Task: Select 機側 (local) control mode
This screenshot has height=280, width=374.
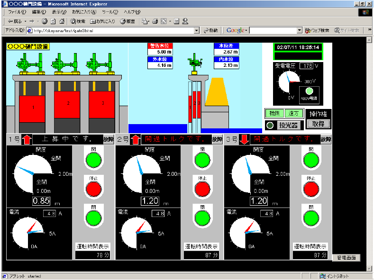Action: 274,114
